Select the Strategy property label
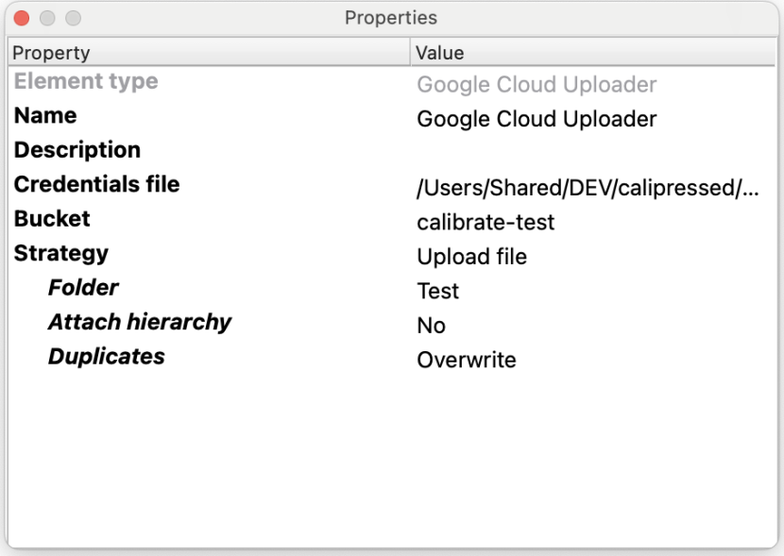Screen dimensions: 784x556 coord(61,253)
